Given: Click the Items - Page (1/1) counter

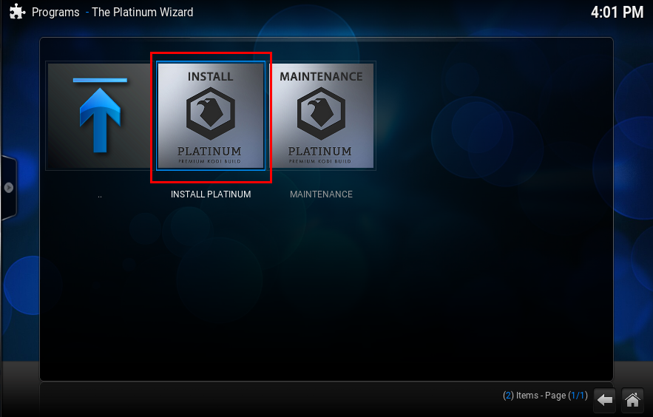Looking at the screenshot, I should [x=545, y=396].
